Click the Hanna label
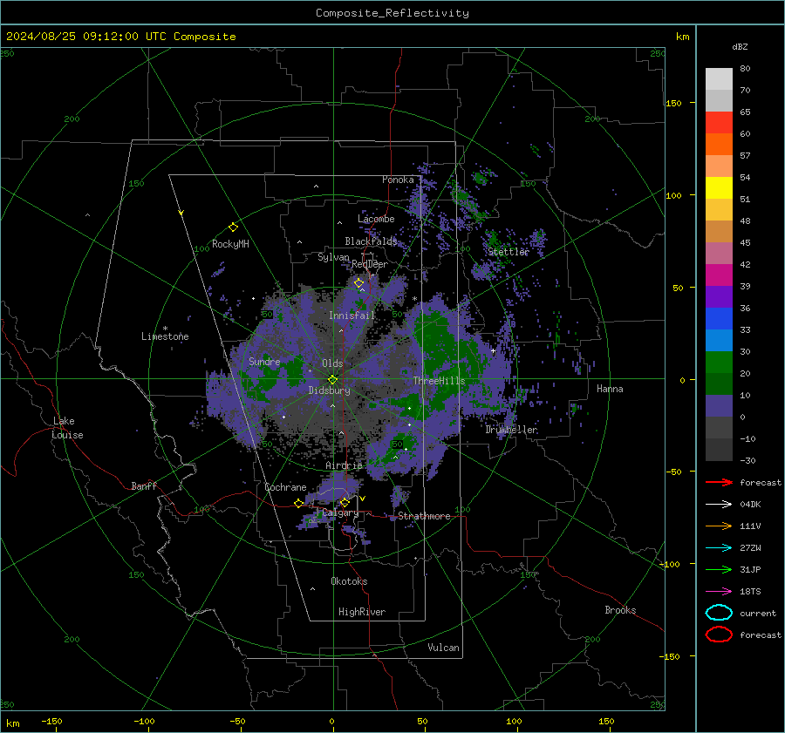This screenshot has width=785, height=733. coord(610,389)
